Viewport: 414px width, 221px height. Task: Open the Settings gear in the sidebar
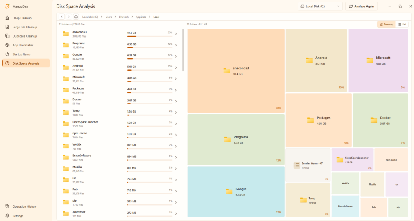[7, 216]
